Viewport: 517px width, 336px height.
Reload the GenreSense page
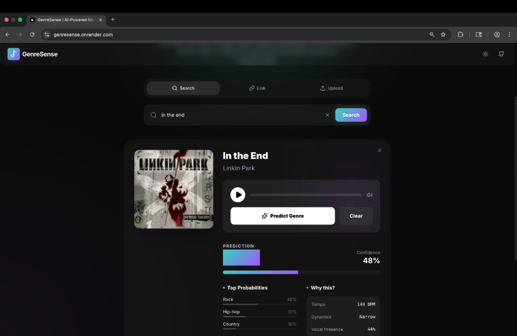[x=32, y=35]
